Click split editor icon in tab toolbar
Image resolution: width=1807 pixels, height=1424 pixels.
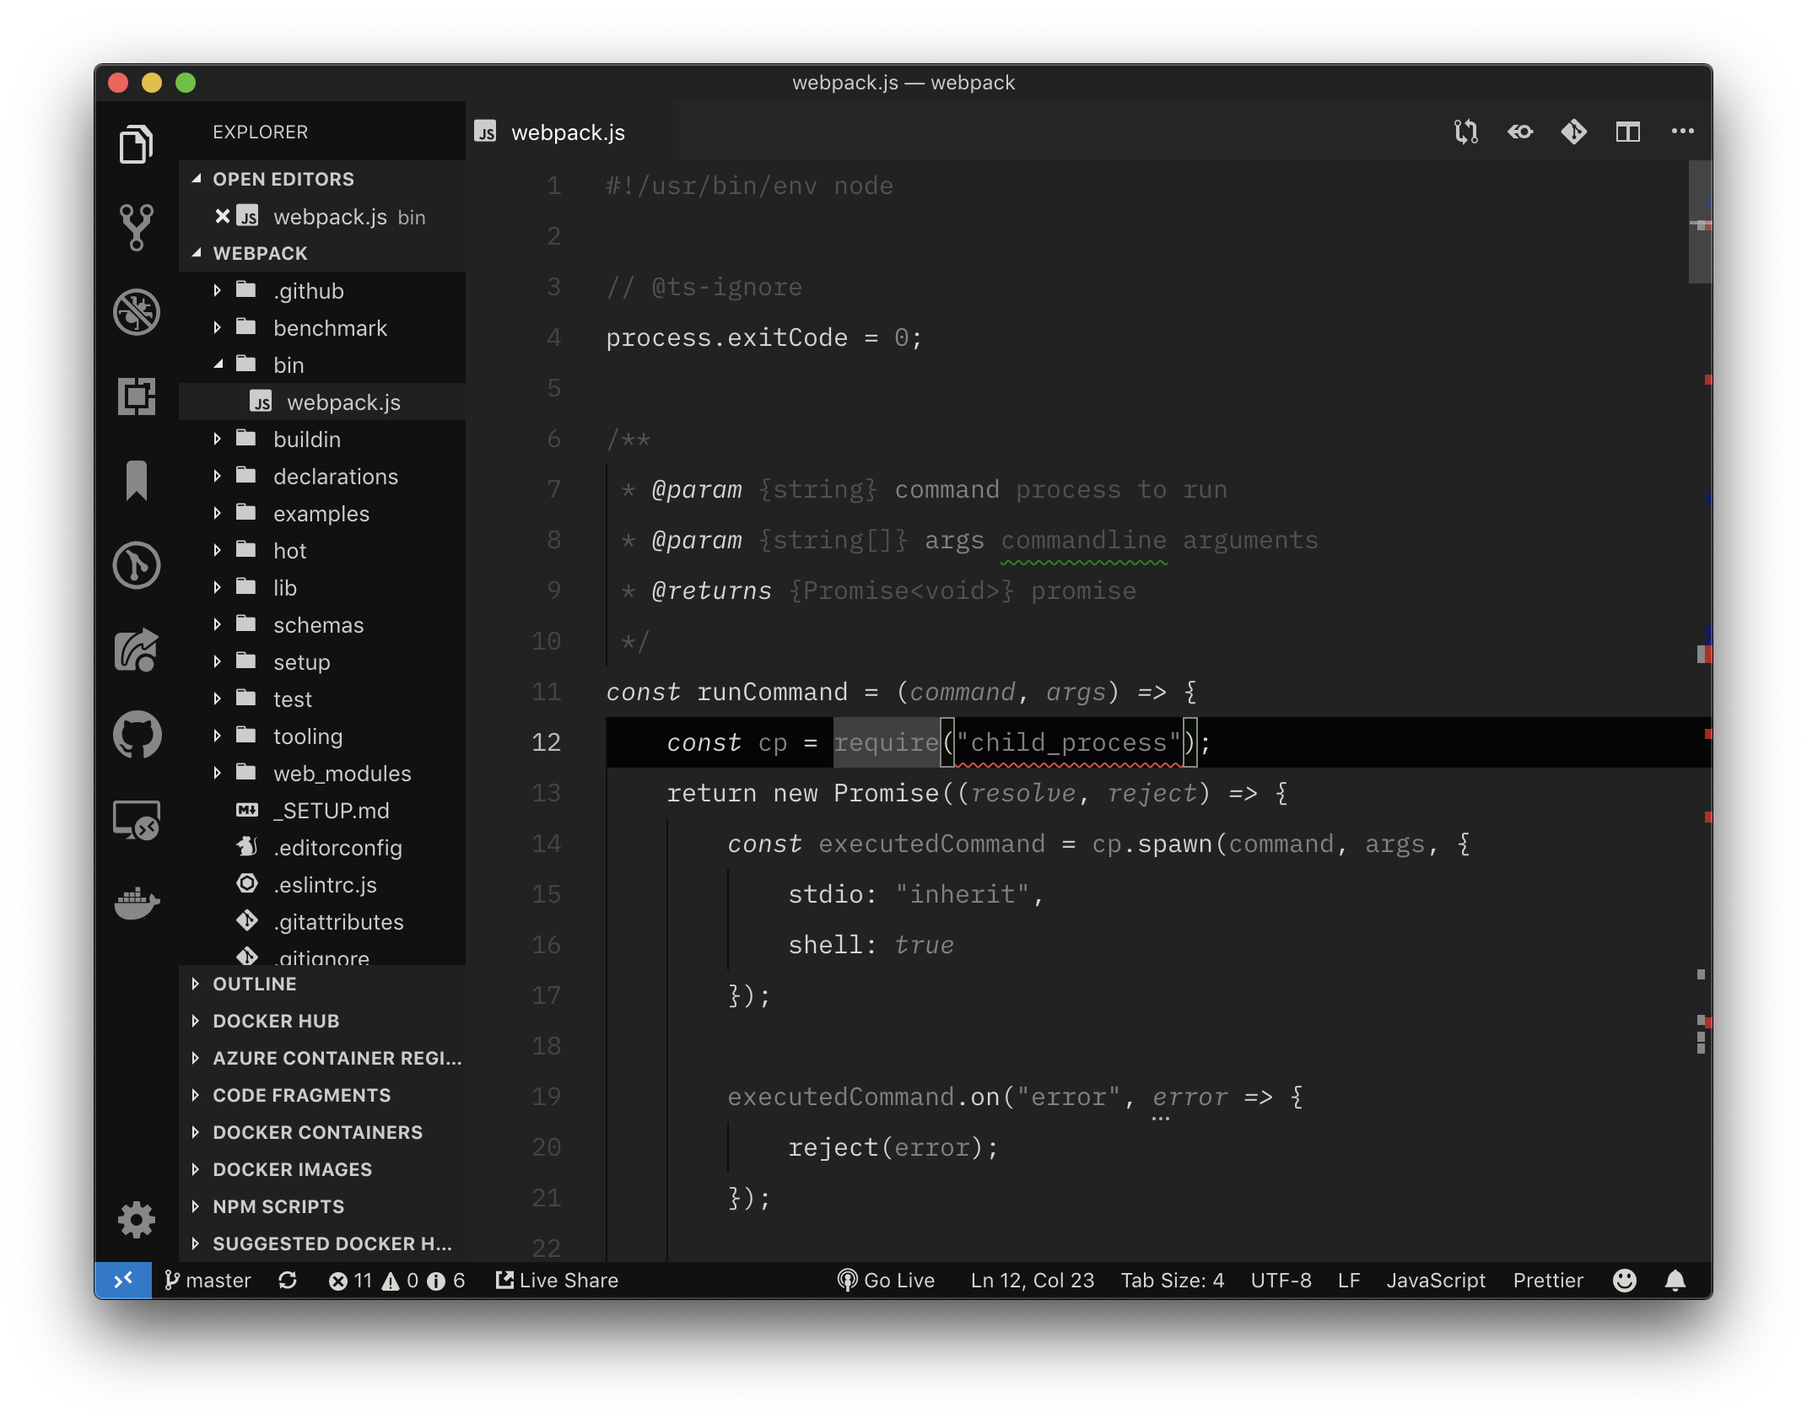[x=1627, y=132]
